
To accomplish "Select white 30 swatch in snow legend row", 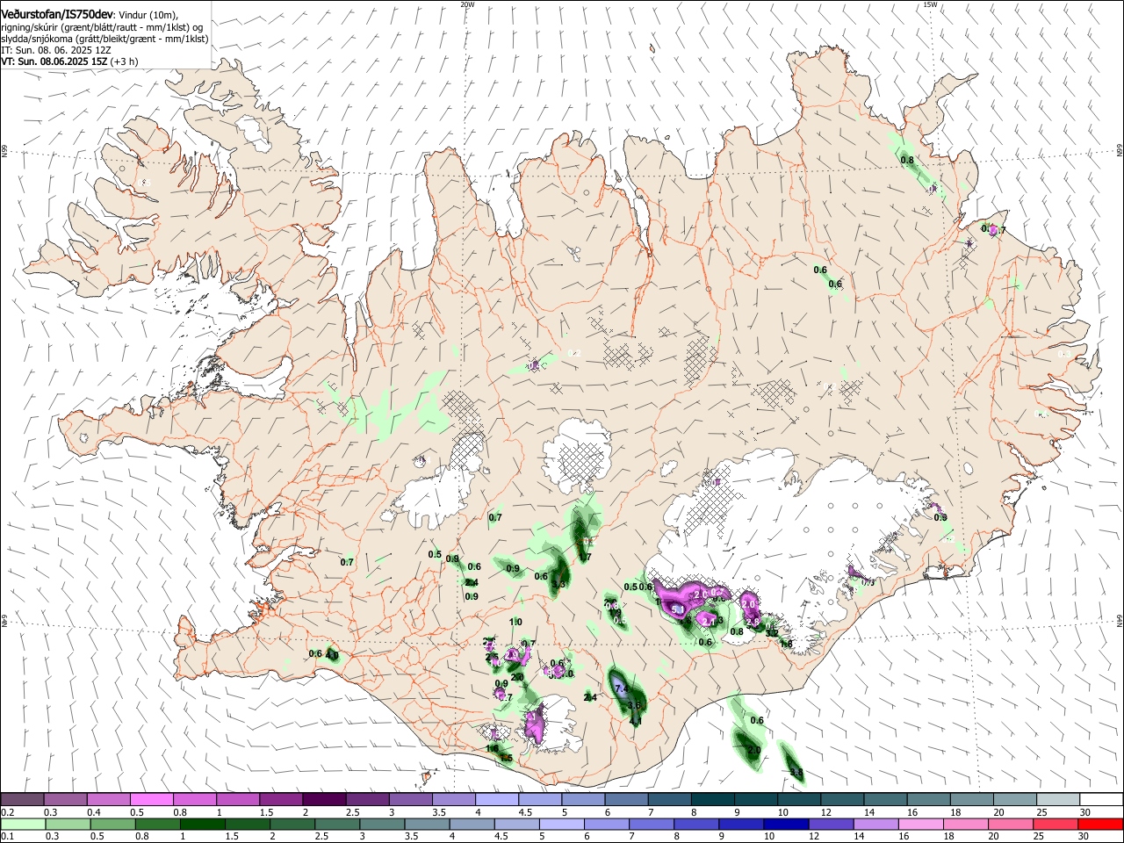I will 1100,800.
